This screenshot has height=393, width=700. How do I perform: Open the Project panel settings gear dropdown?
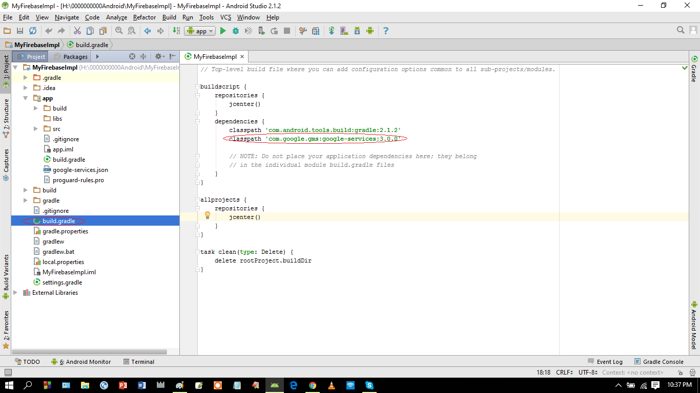(x=159, y=56)
